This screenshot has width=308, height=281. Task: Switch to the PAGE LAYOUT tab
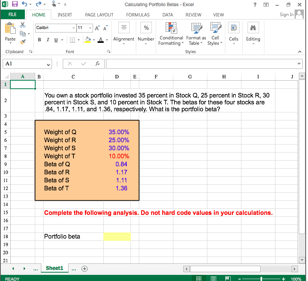[x=99, y=15]
